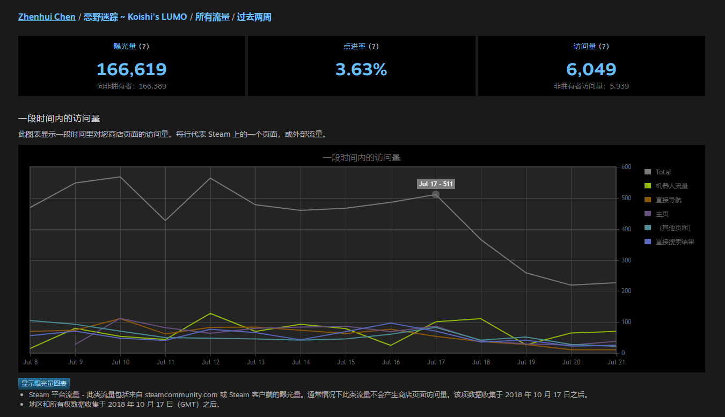The width and height of the screenshot is (725, 417).
Task: Click the help (?) beside 点进率
Action: 374,47
